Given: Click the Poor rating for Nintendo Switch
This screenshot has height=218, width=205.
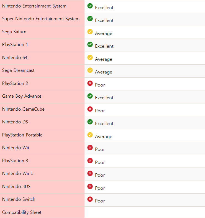Looking at the screenshot, I should 100,201.
